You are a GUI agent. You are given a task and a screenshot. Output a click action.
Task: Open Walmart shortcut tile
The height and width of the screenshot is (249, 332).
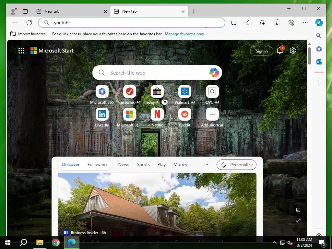(x=184, y=91)
